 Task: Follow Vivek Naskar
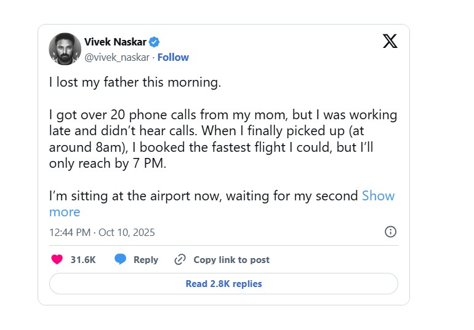pos(173,57)
